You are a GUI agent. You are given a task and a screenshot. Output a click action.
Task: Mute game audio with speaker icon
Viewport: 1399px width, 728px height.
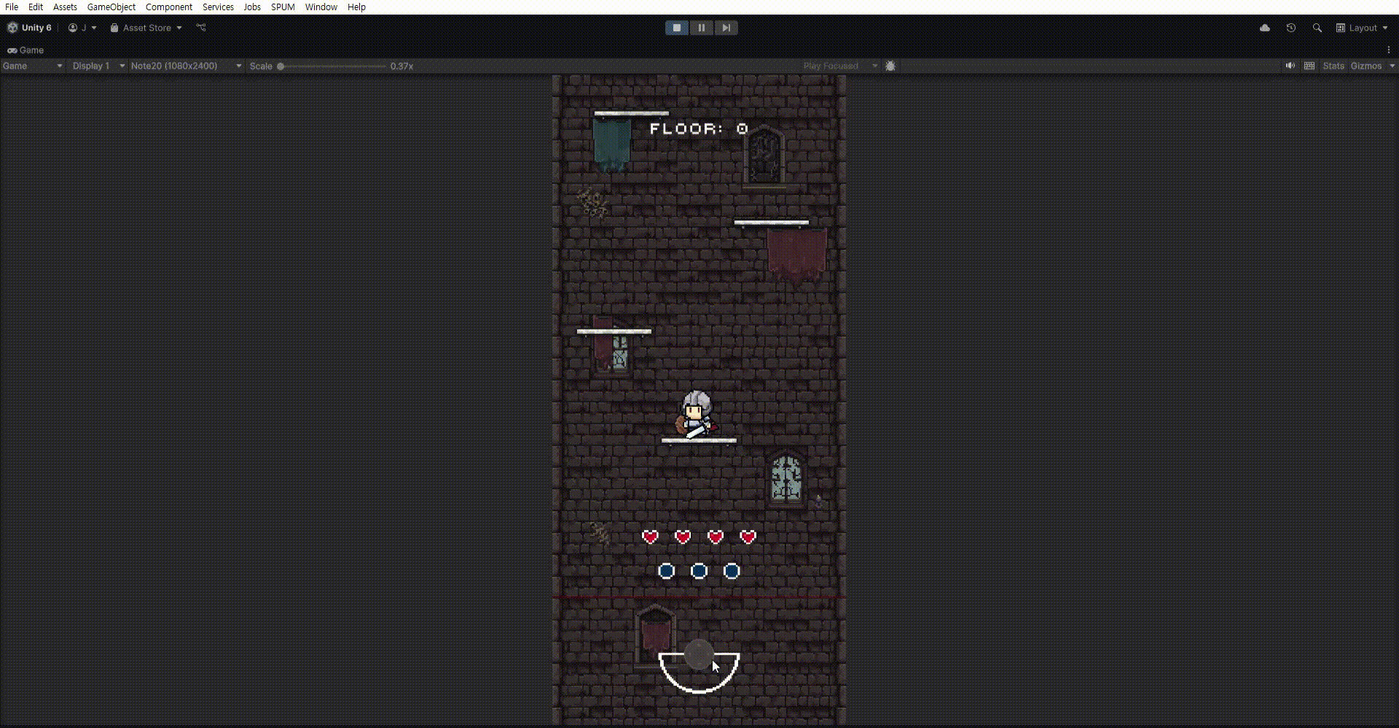point(1290,66)
